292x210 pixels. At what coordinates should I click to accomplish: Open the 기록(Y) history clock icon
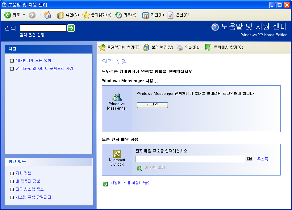click(x=118, y=15)
